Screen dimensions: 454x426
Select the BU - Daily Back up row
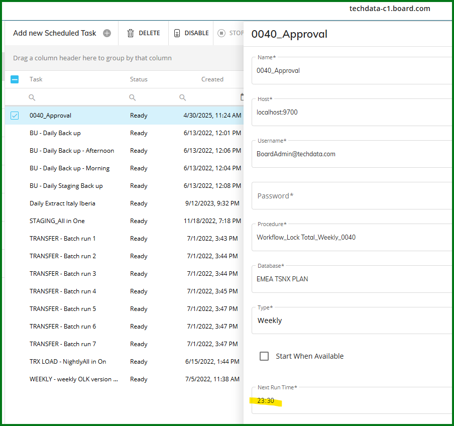[124, 133]
